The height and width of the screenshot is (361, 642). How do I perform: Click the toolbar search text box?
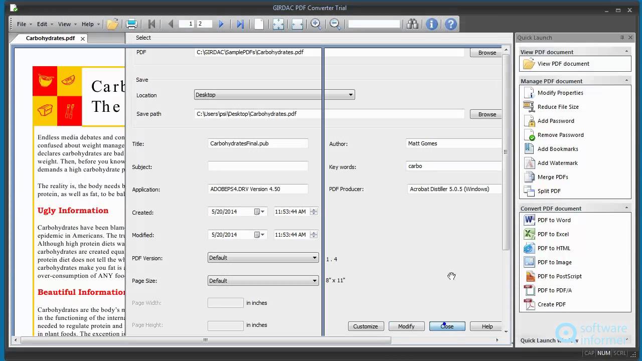374,24
